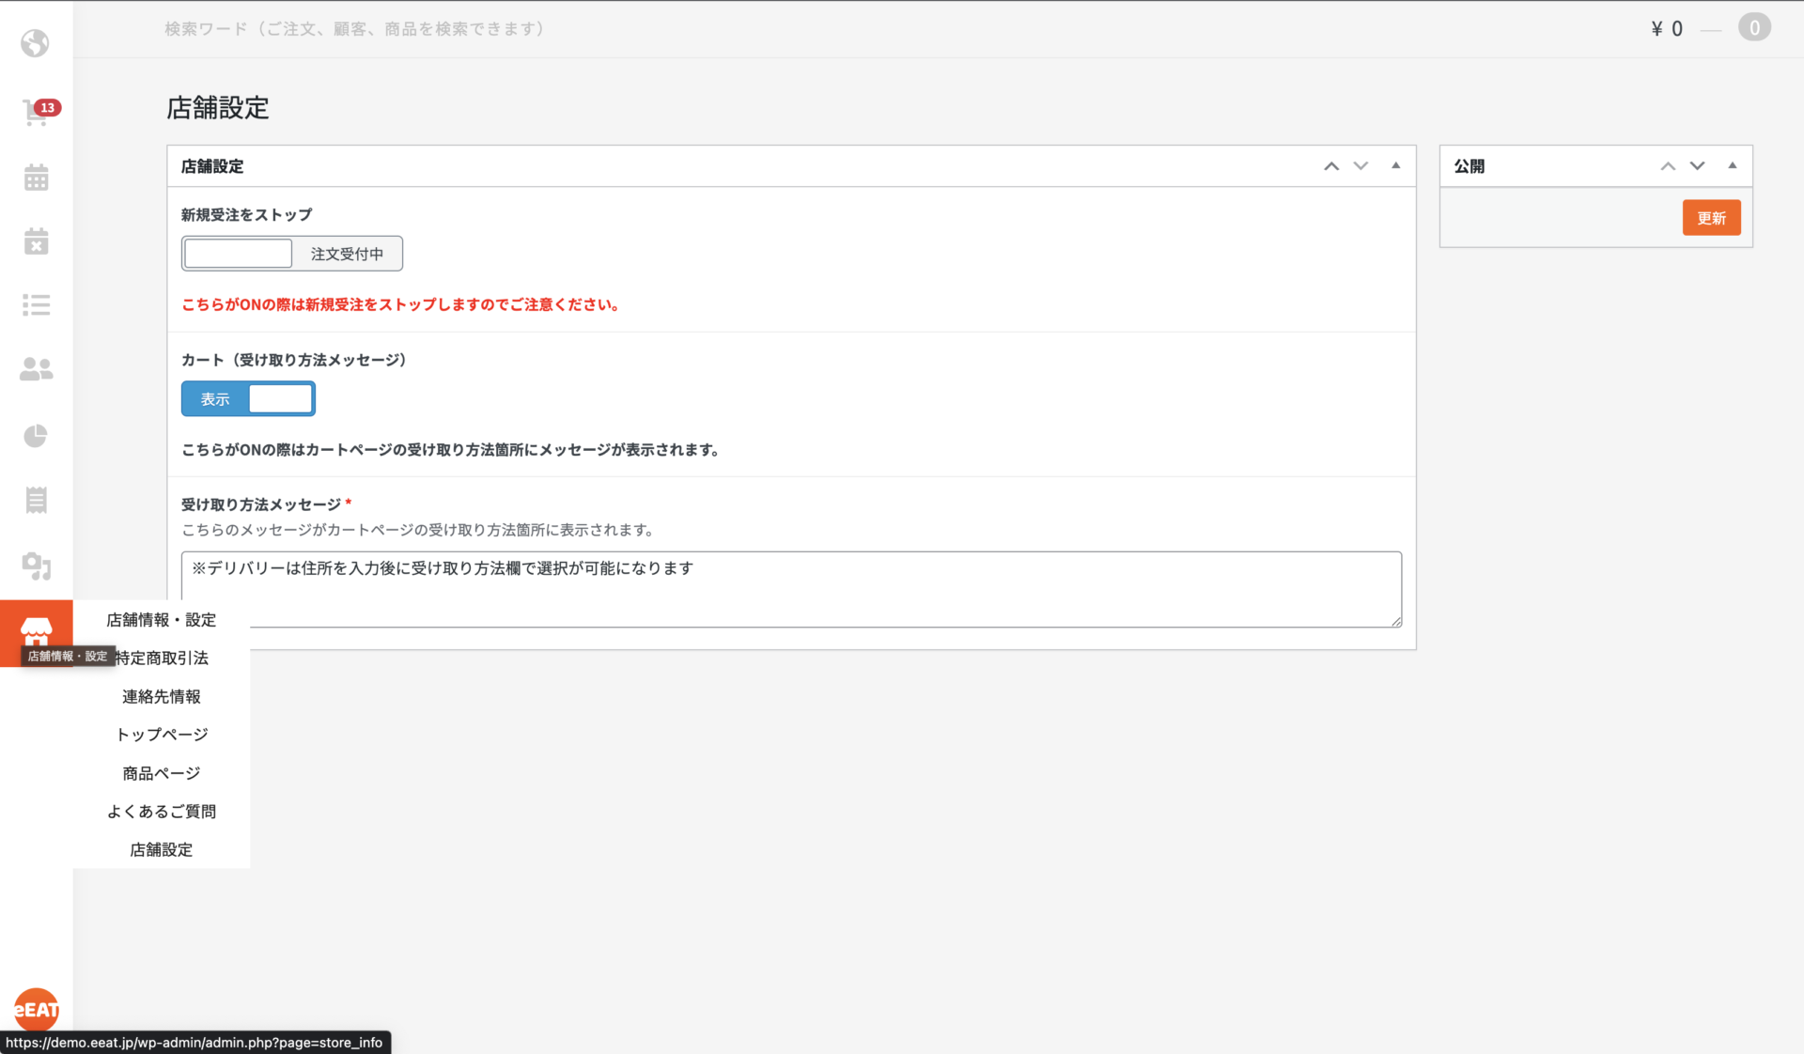This screenshot has width=1804, height=1054.
Task: Toggle the カート 表示 switch
Action: tap(248, 399)
